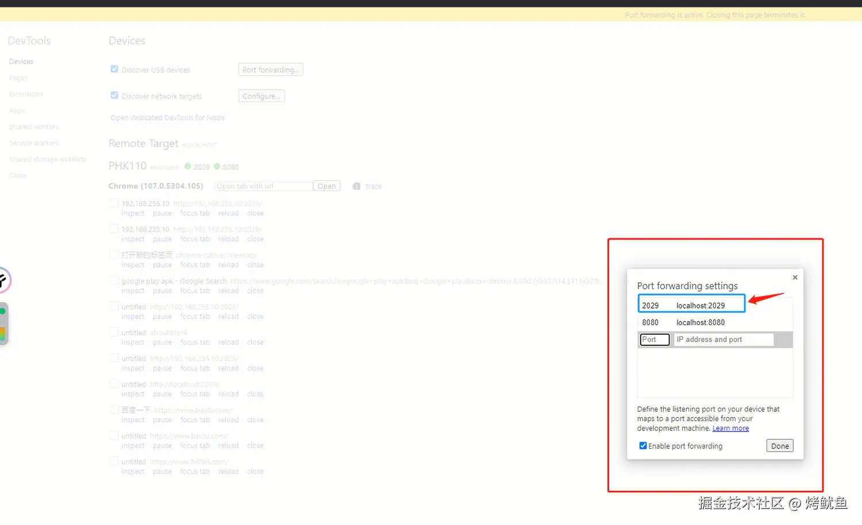This screenshot has width=862, height=525.
Task: Select Extensions in the sidebar
Action: click(x=26, y=94)
